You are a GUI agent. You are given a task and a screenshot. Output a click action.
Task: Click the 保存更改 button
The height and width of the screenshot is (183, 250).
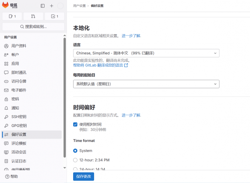click(x=83, y=176)
